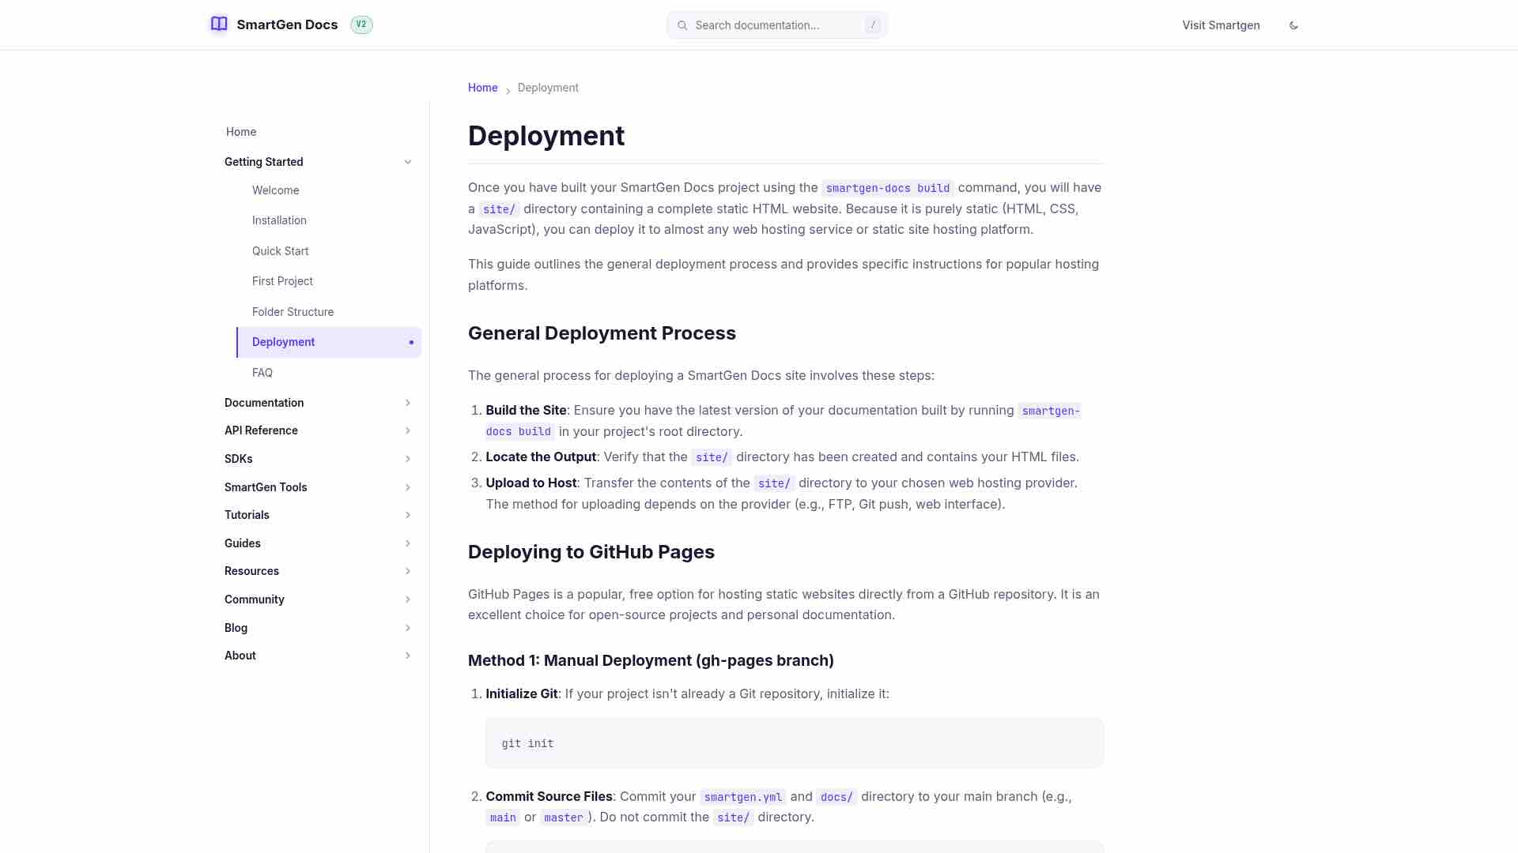Open the Tutorials section arrow
1518x853 pixels.
click(408, 515)
